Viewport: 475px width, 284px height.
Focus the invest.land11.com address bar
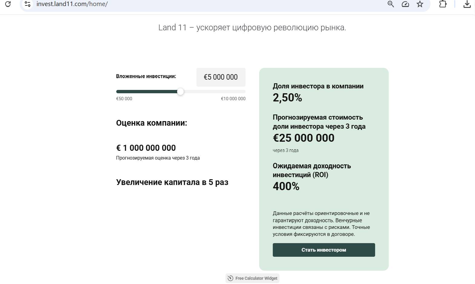point(182,4)
